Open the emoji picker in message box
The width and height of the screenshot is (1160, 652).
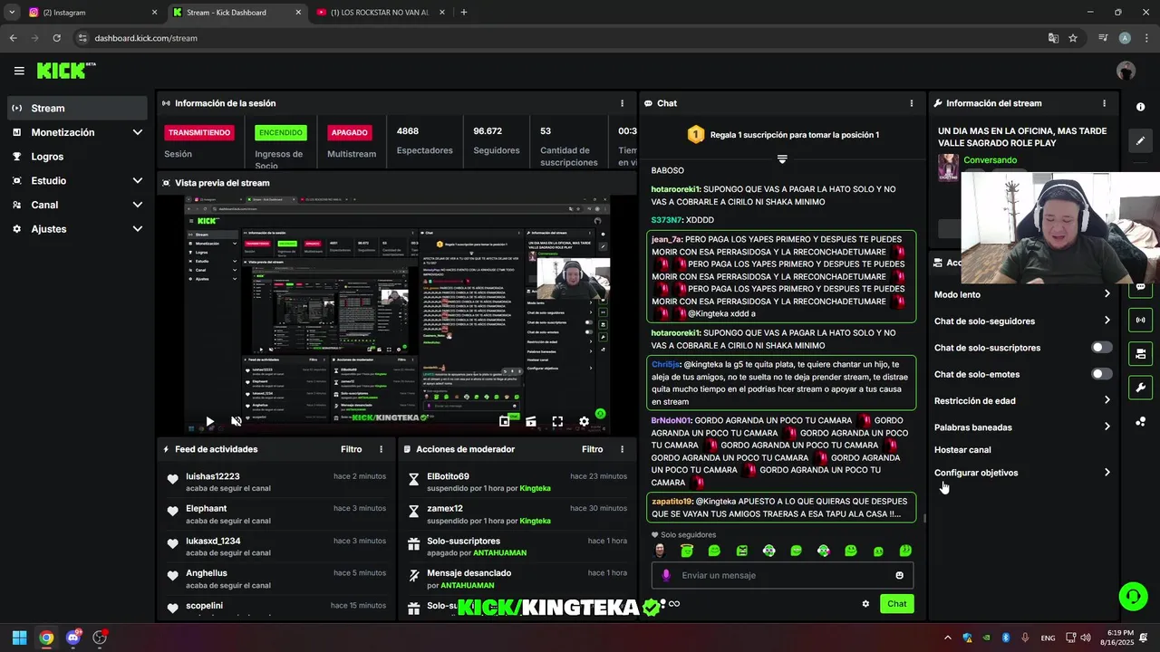899,575
